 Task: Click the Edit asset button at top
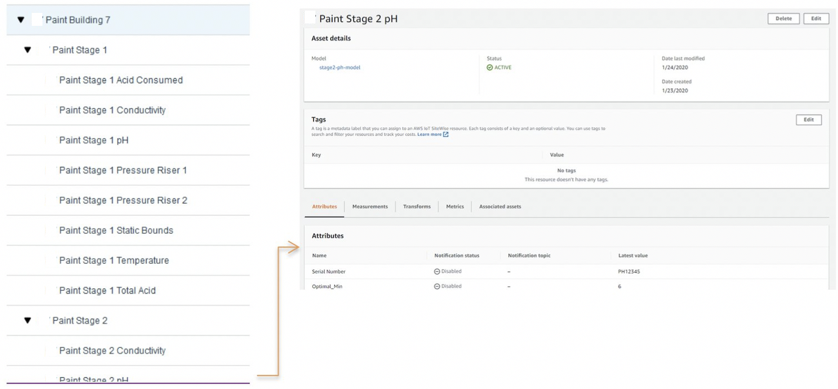pyautogui.click(x=816, y=19)
